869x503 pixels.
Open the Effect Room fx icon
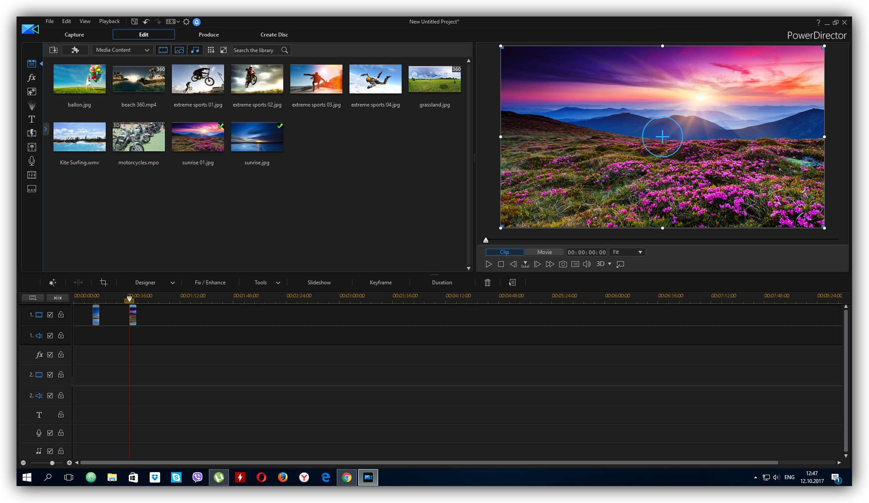click(31, 77)
